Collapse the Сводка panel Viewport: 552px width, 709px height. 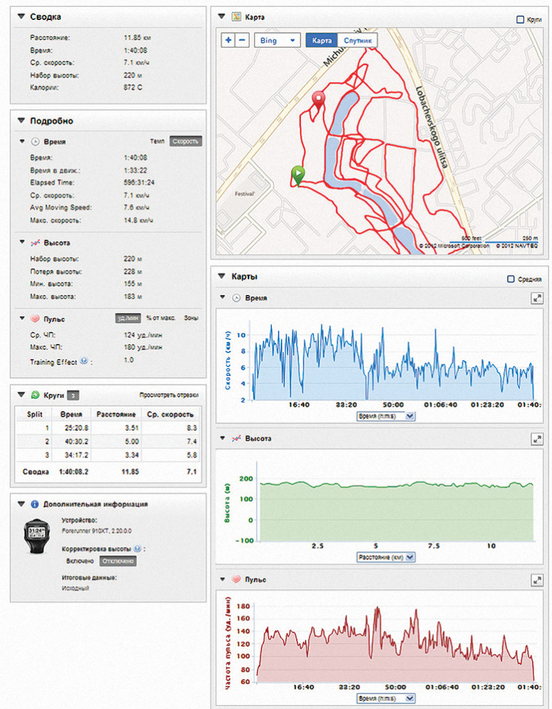(21, 17)
